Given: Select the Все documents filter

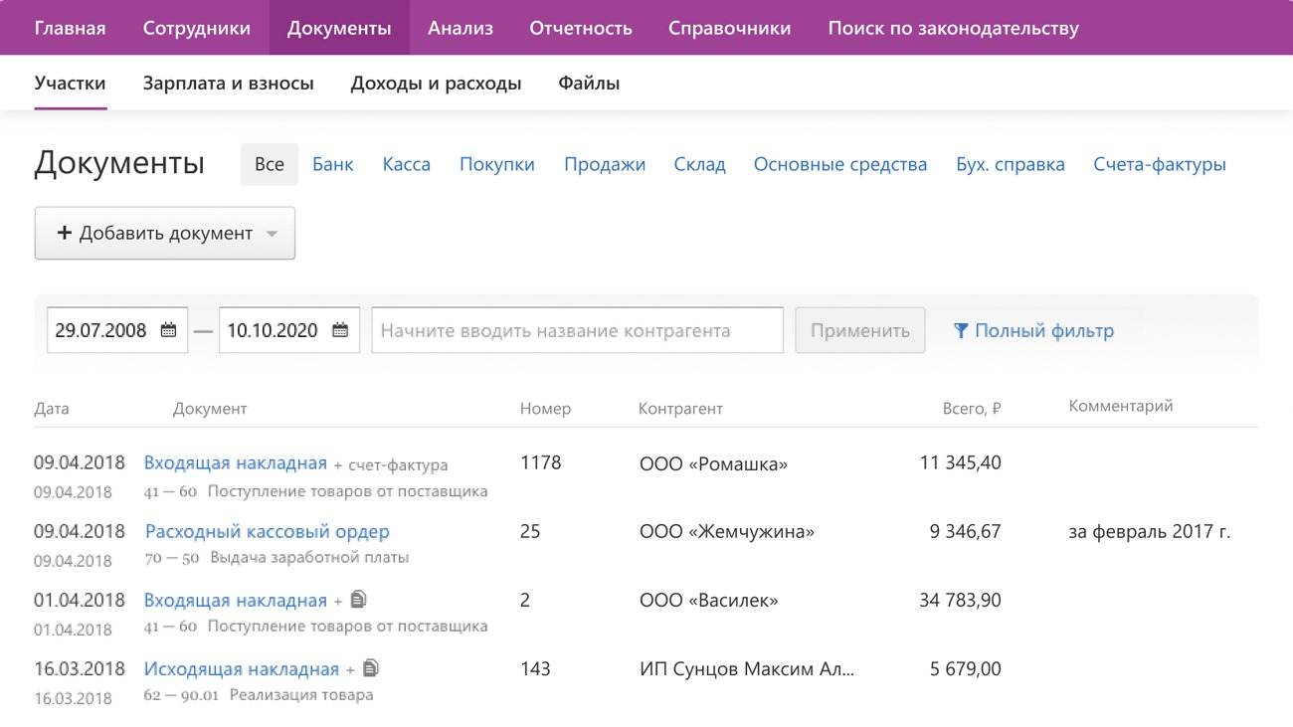Looking at the screenshot, I should click(269, 164).
